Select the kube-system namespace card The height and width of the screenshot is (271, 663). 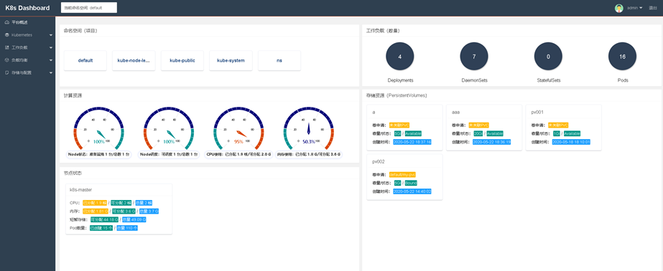coord(231,60)
